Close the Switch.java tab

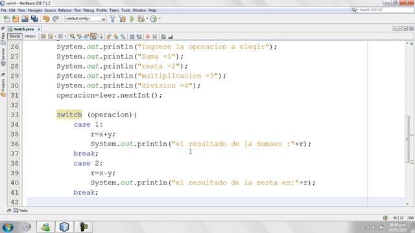click(x=39, y=29)
